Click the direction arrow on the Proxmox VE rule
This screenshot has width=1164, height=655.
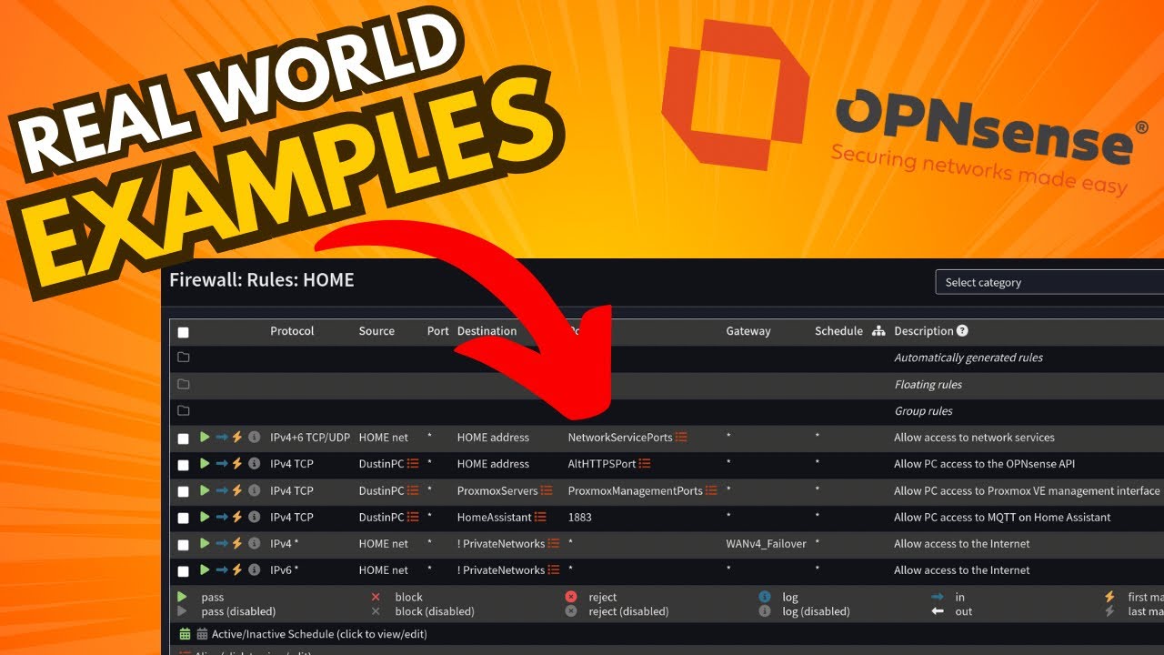(x=222, y=490)
